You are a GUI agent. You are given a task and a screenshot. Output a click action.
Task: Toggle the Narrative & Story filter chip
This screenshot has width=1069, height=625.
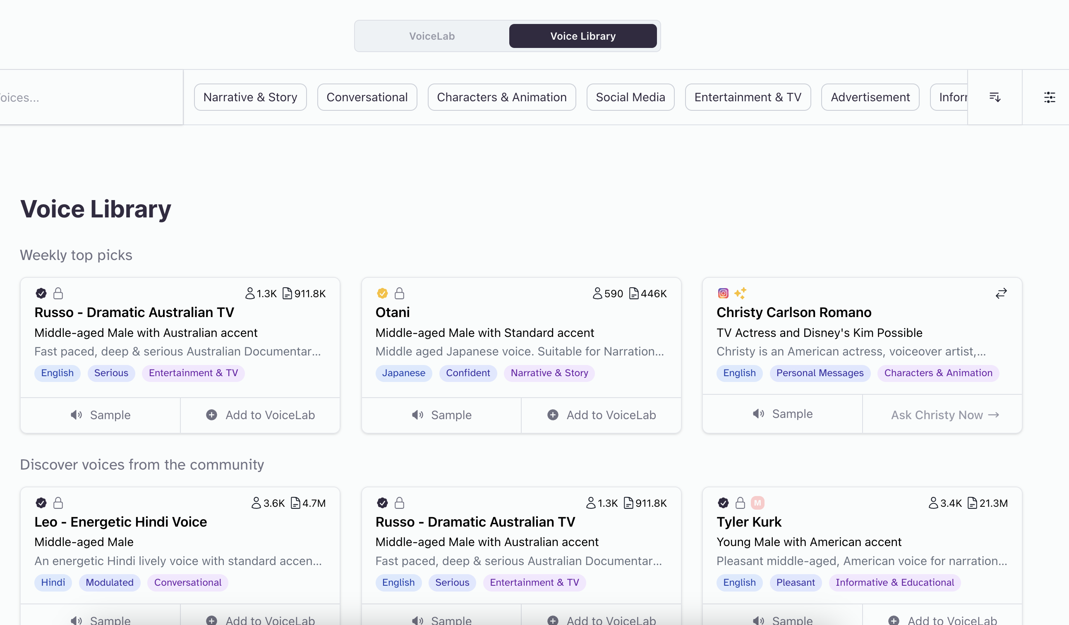point(250,98)
